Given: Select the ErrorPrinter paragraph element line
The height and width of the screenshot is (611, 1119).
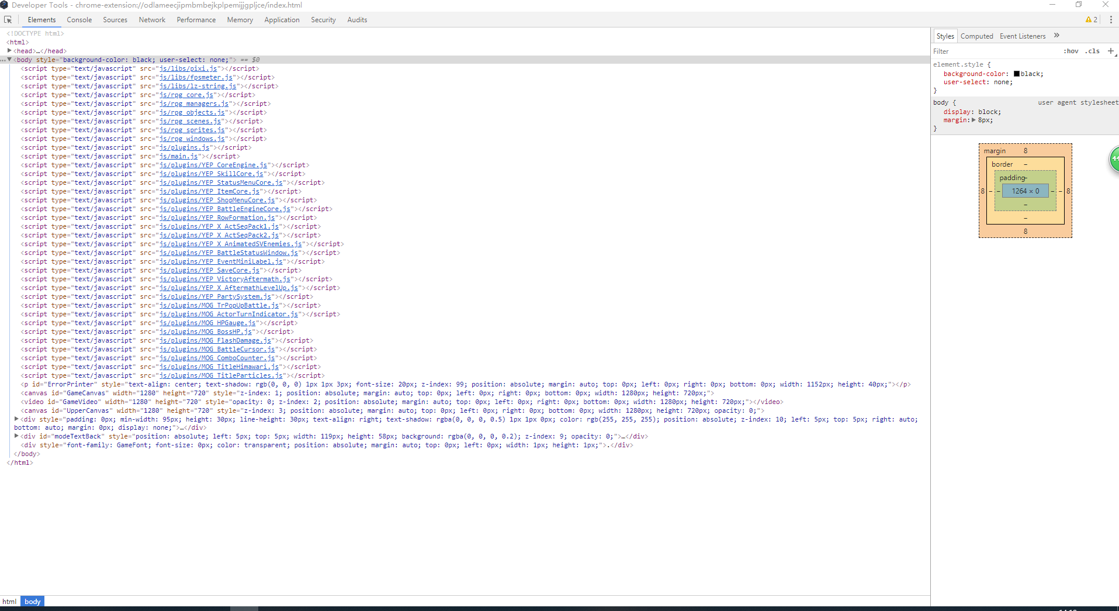Looking at the screenshot, I should pyautogui.click(x=466, y=384).
